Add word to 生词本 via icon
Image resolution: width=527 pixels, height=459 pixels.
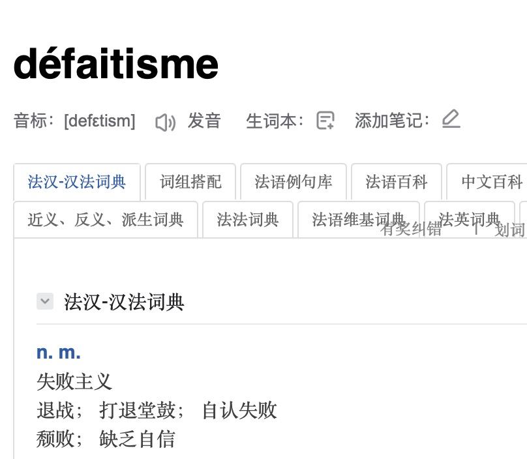tap(325, 121)
